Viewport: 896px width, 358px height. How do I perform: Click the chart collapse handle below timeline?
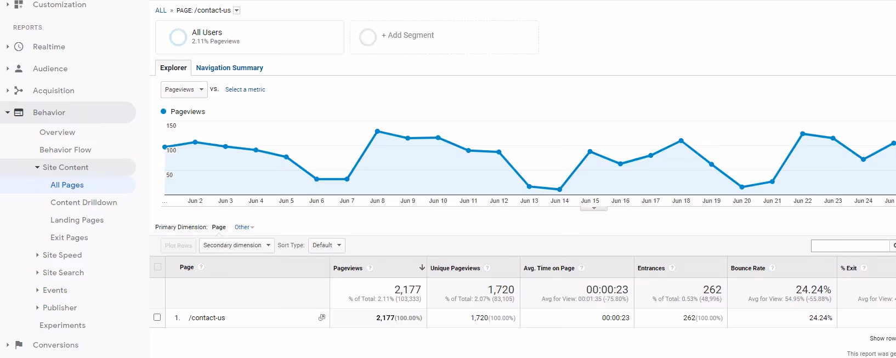(594, 208)
